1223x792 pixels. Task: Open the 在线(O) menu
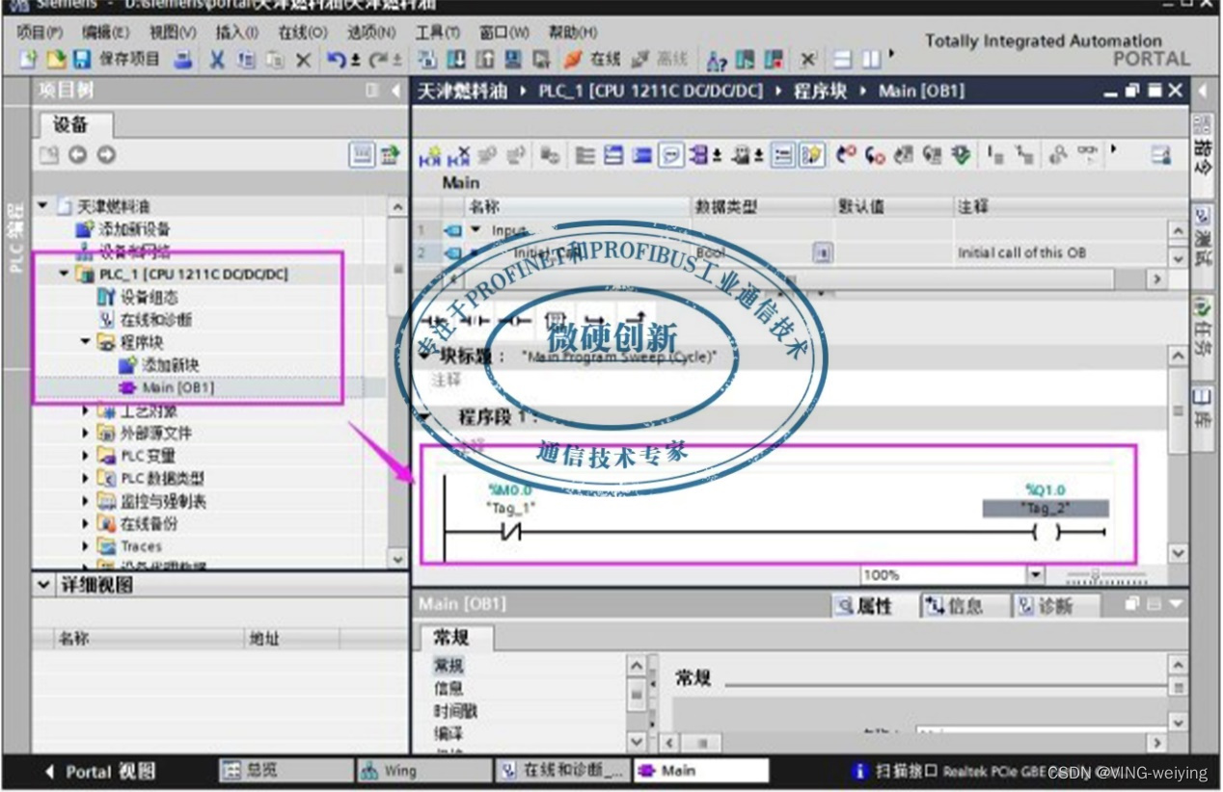[302, 33]
